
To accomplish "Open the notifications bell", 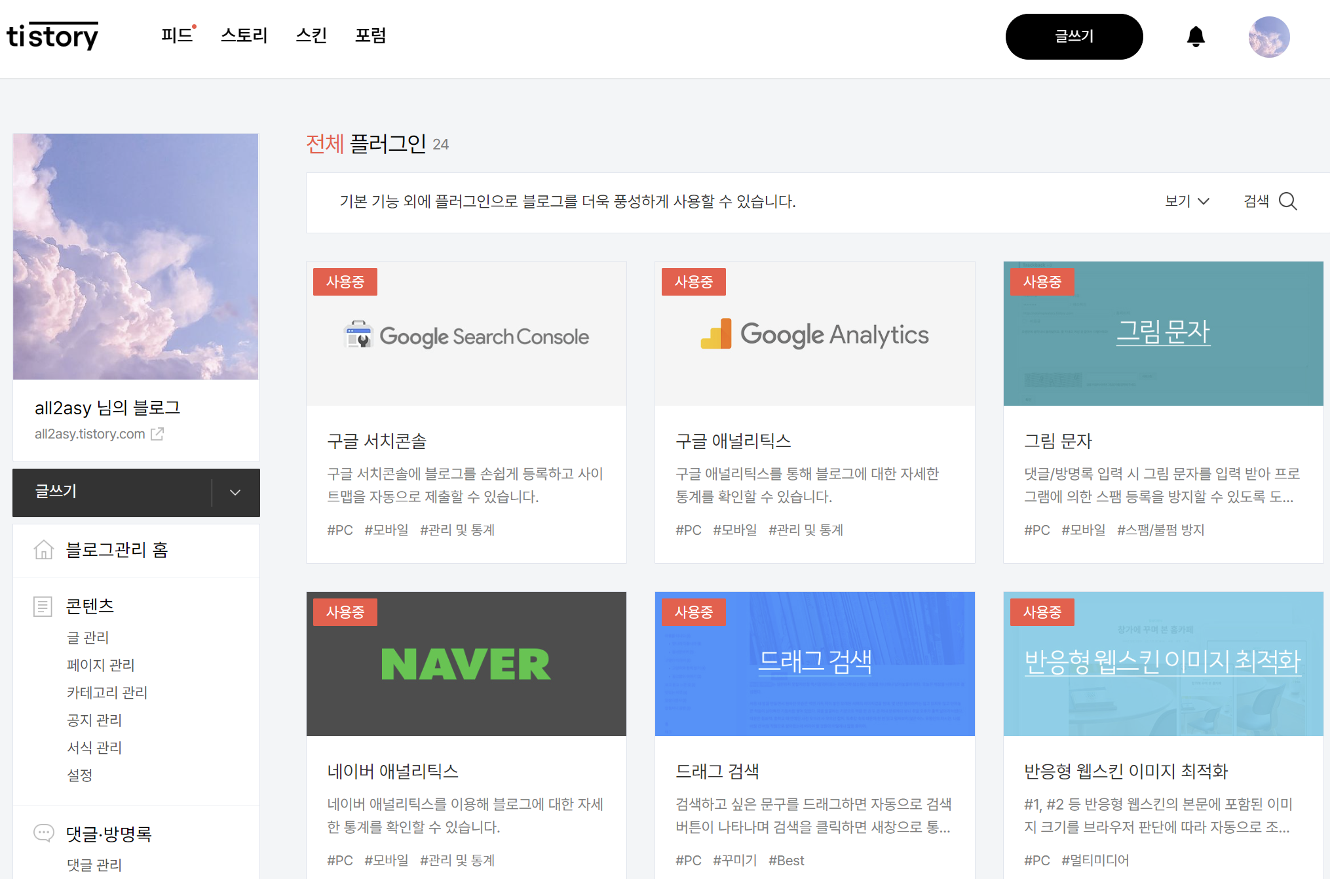I will tap(1196, 37).
